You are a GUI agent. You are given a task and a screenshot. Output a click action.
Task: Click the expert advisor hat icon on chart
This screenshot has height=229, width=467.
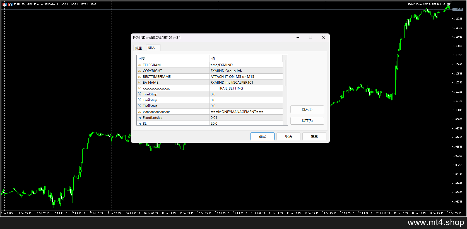point(449,4)
